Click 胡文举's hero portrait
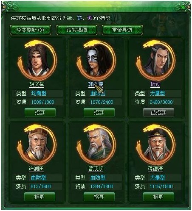Image resolution: width=192 pixels, height=211 pixels. click(x=37, y=61)
